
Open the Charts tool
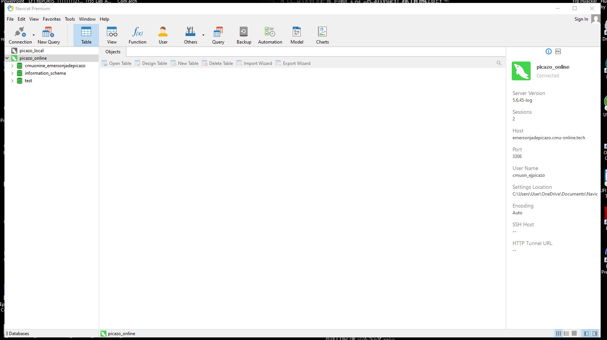pos(322,35)
